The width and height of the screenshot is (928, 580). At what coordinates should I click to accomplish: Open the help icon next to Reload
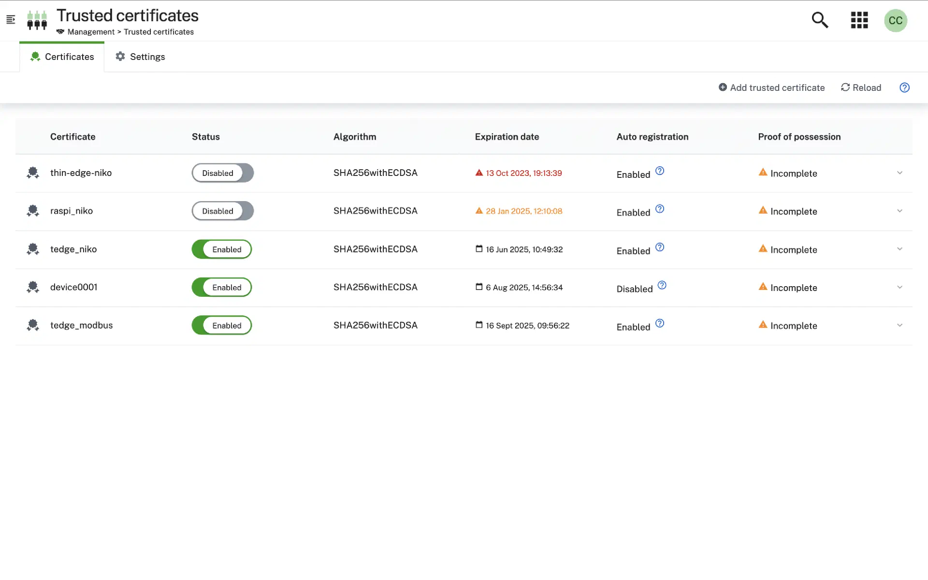tap(904, 87)
